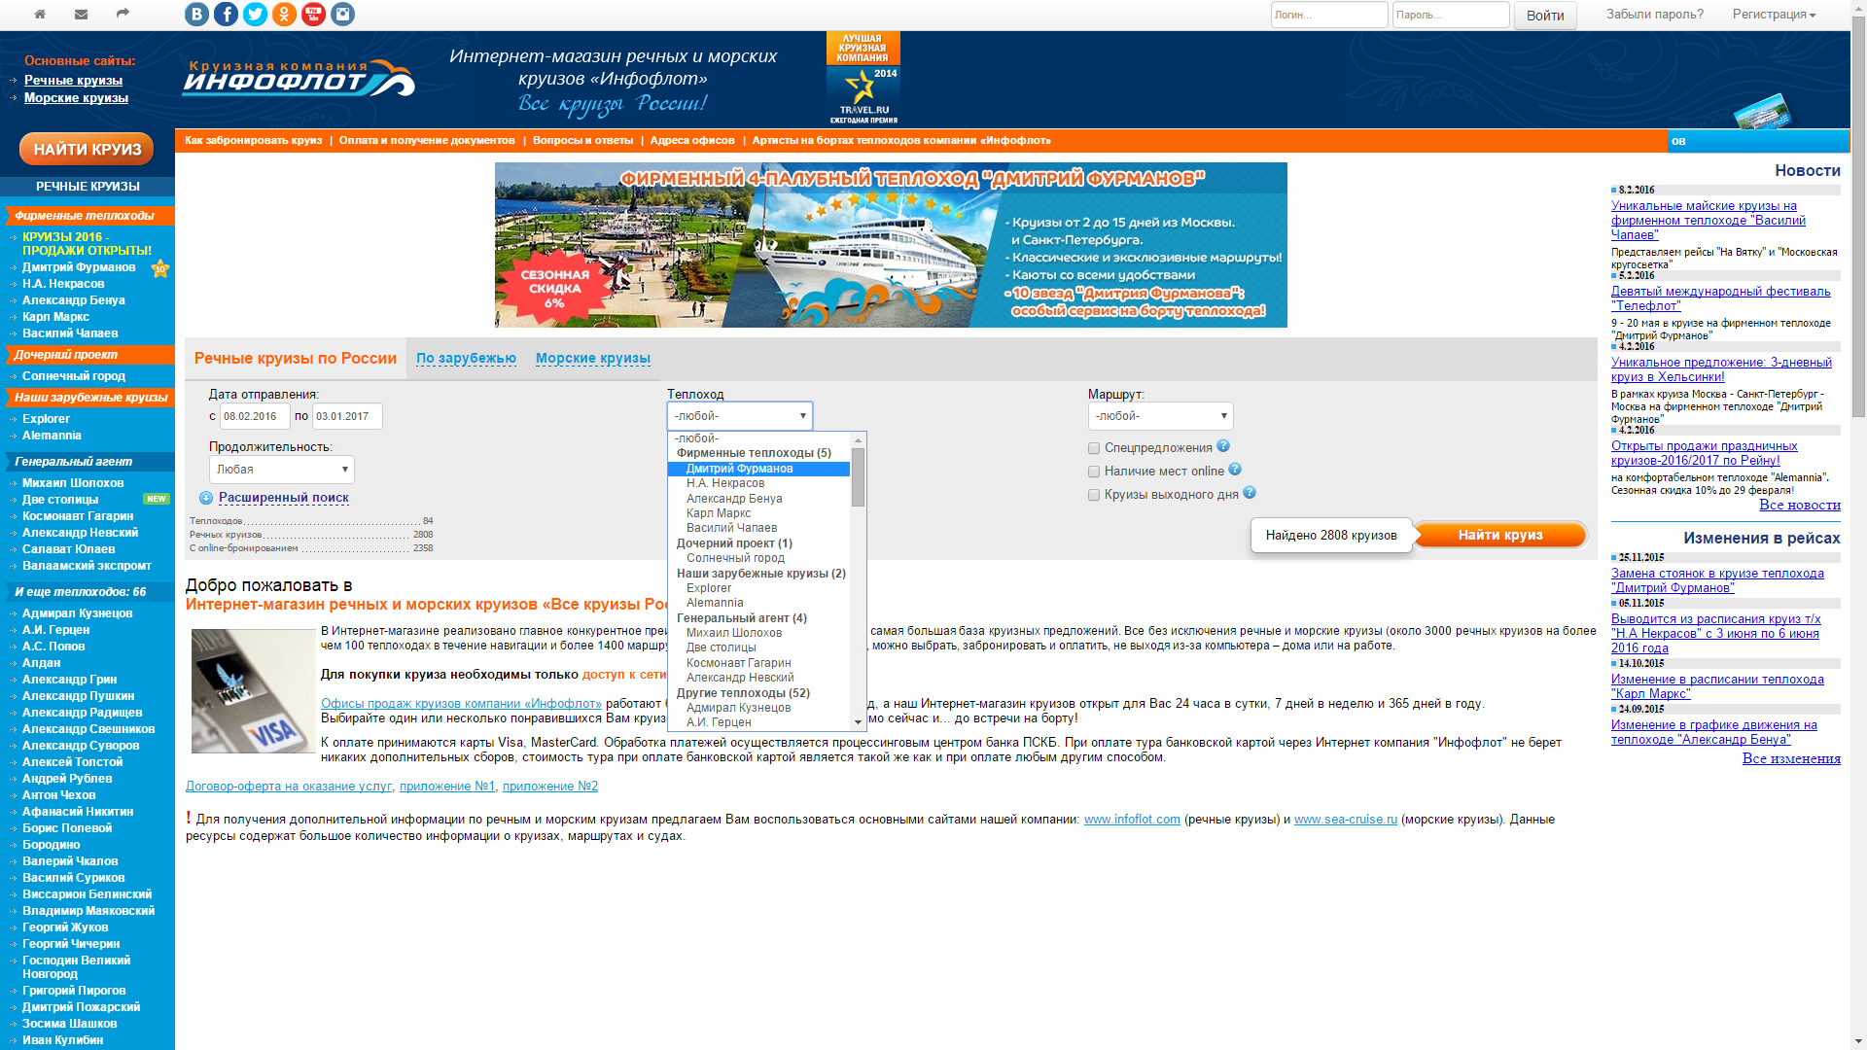Image resolution: width=1867 pixels, height=1050 pixels.
Task: Open the Договор-оферта на оказание услуг link
Action: [289, 787]
